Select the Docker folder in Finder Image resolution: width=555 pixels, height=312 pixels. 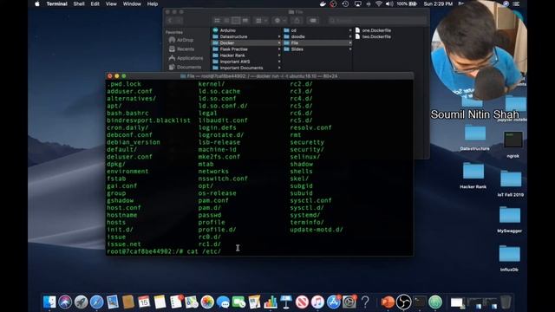[x=246, y=42]
